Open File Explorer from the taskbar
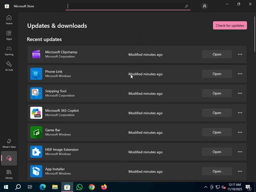Viewport: 256px width, 192px height. coord(55,187)
